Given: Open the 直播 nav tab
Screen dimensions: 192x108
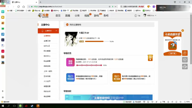Looking at the screenshot, I should pyautogui.click(x=67, y=16).
